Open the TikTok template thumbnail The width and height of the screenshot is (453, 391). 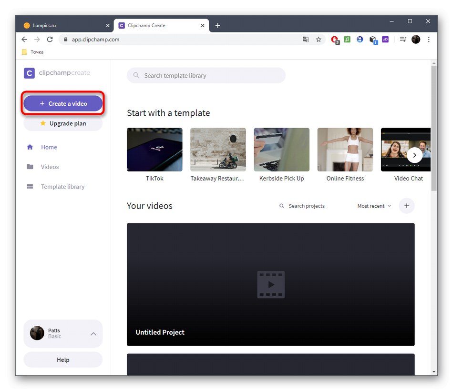(154, 150)
